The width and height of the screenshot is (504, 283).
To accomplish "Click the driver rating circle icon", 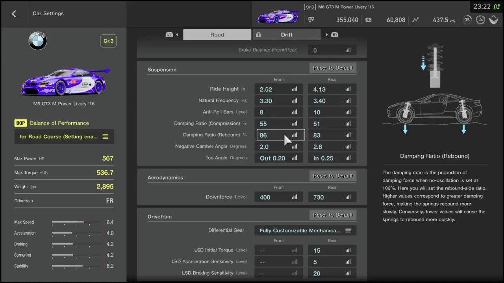I will 480,20.
